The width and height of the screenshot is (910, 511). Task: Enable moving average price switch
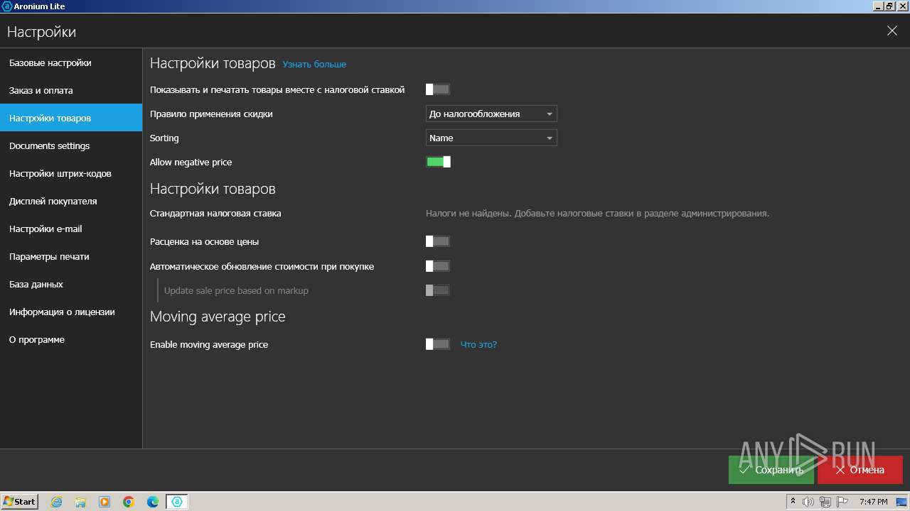[438, 344]
